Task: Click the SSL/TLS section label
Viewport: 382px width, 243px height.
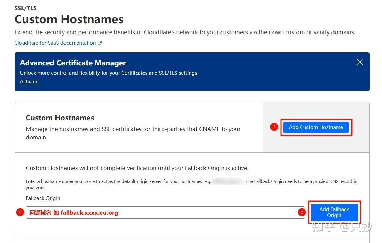Action: 25,8
